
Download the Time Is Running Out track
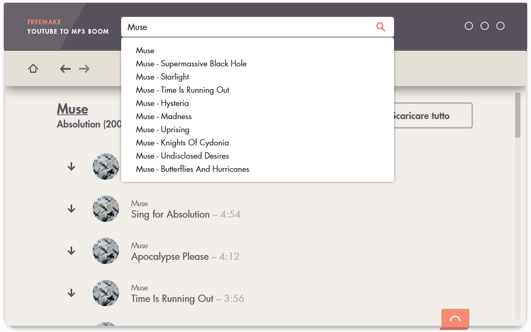coord(71,292)
